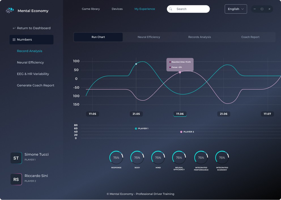
Task: Click the Neural Efficiency 75% gauge
Action: pyautogui.click(x=179, y=158)
